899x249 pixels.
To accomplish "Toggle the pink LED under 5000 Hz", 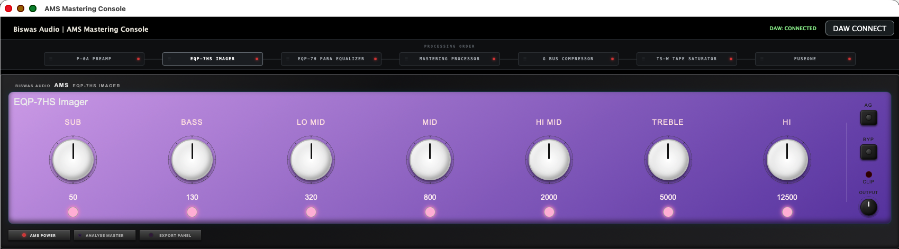I will coord(668,212).
